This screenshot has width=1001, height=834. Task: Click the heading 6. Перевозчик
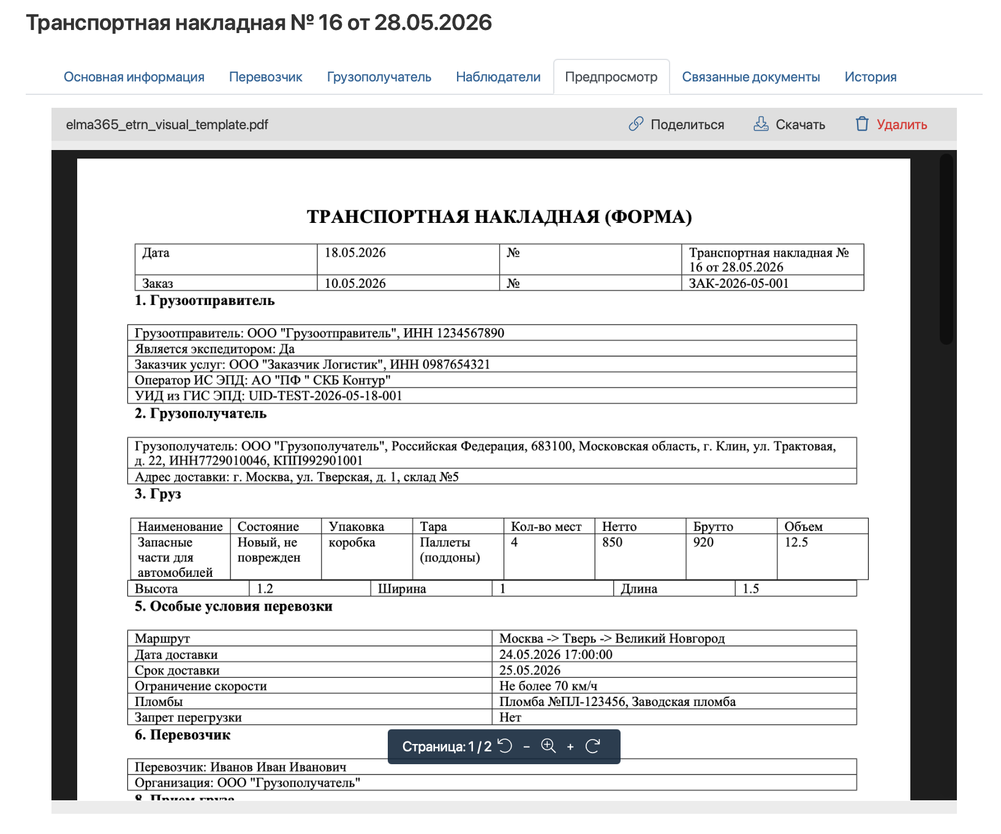(183, 735)
